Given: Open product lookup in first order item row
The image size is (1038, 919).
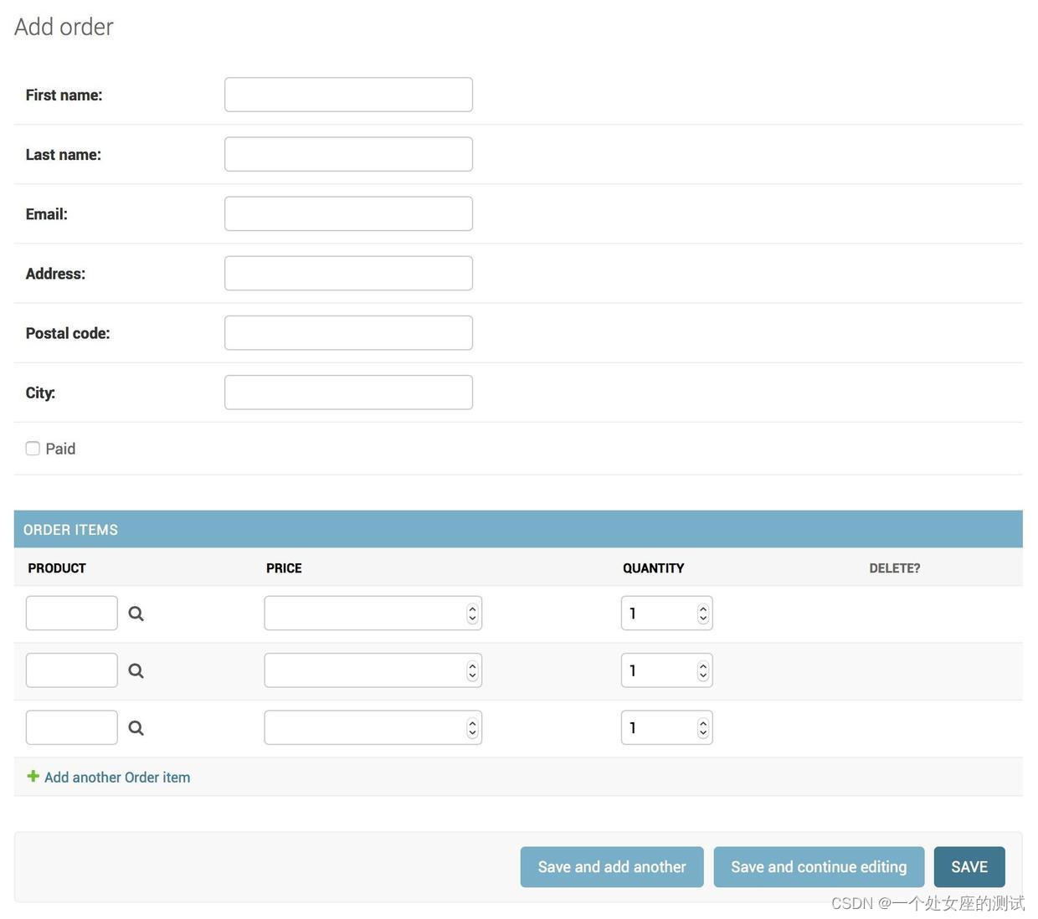Looking at the screenshot, I should [136, 614].
